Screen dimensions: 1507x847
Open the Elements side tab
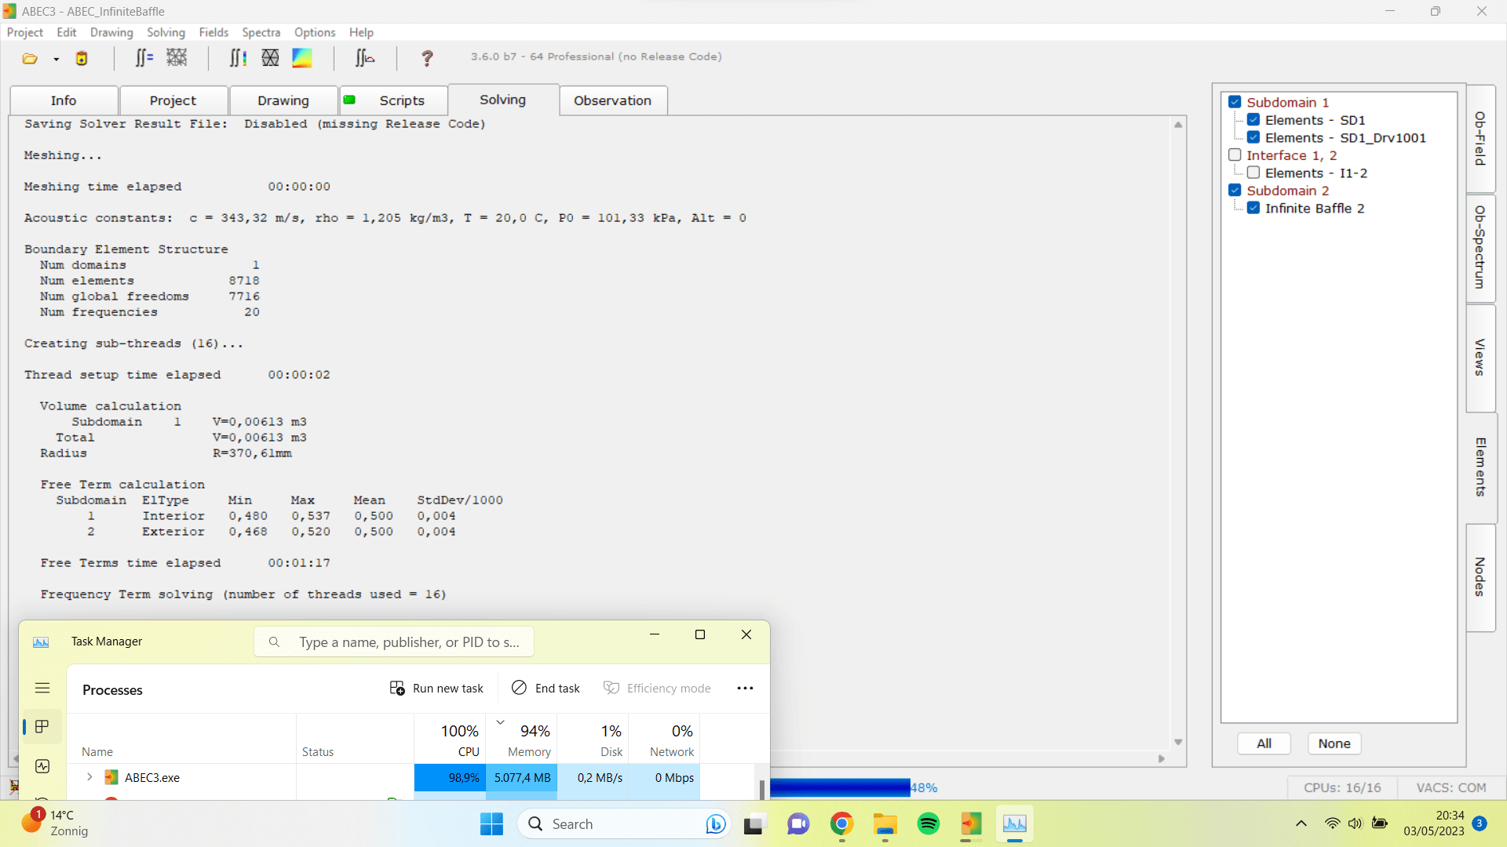click(x=1480, y=467)
